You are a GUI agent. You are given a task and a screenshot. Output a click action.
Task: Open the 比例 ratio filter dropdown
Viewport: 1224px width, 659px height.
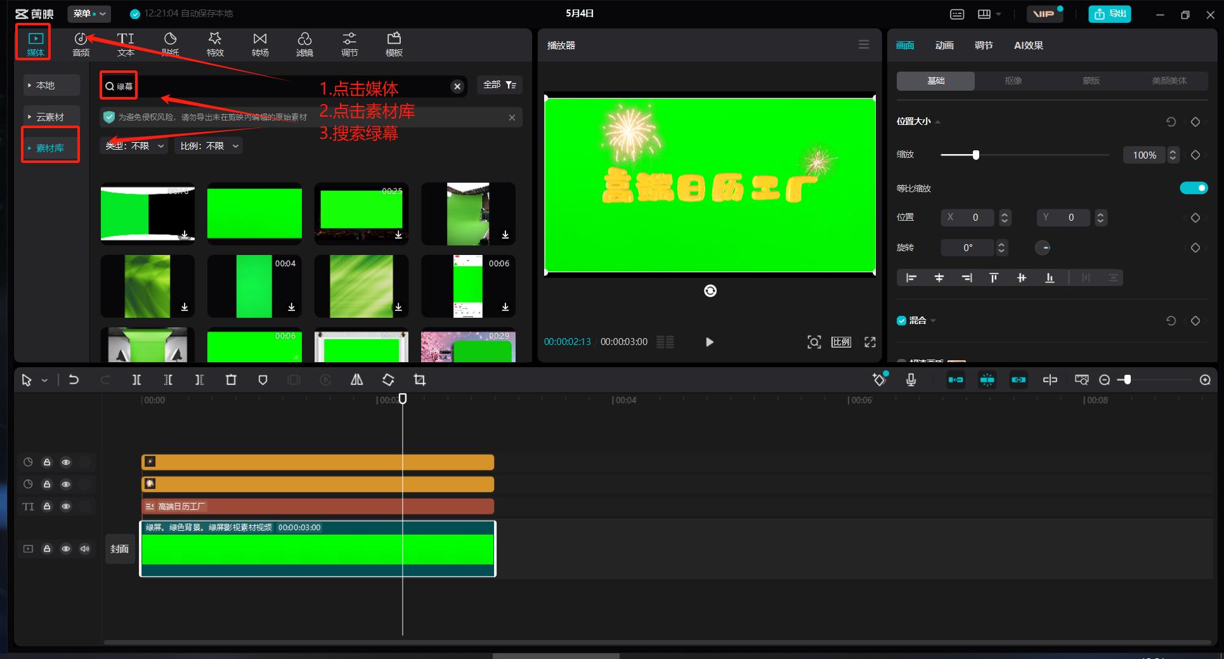tap(209, 146)
